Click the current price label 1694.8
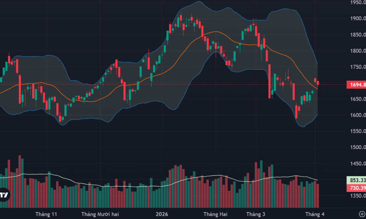This screenshot has height=219, width=366. coord(356,85)
